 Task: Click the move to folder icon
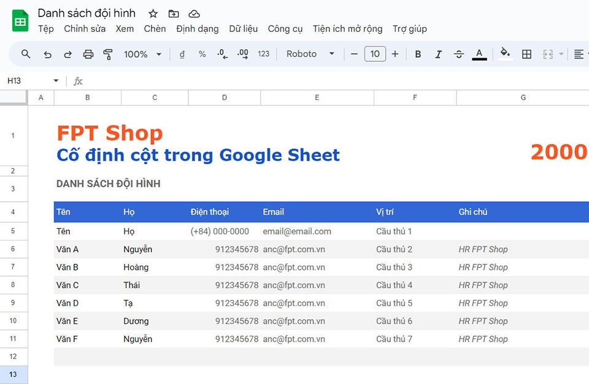click(x=174, y=14)
